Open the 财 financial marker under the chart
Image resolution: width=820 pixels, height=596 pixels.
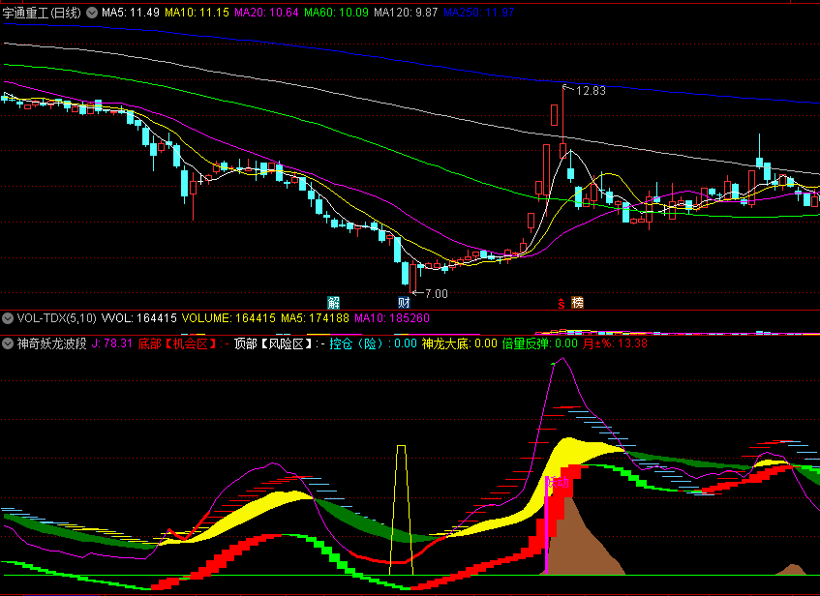(x=404, y=302)
